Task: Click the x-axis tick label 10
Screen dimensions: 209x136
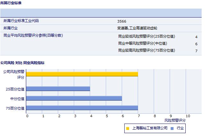Action: [x=188, y=116]
